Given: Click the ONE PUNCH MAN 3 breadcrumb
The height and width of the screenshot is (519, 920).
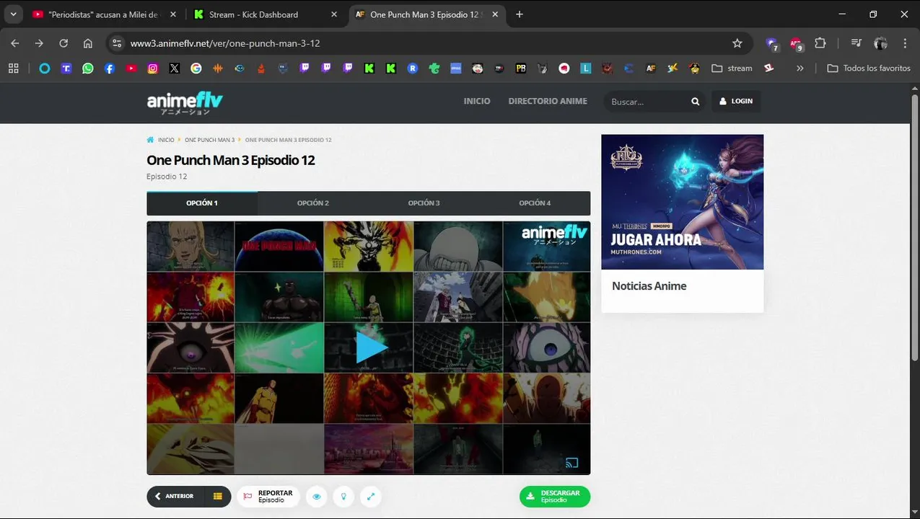Looking at the screenshot, I should click(209, 140).
